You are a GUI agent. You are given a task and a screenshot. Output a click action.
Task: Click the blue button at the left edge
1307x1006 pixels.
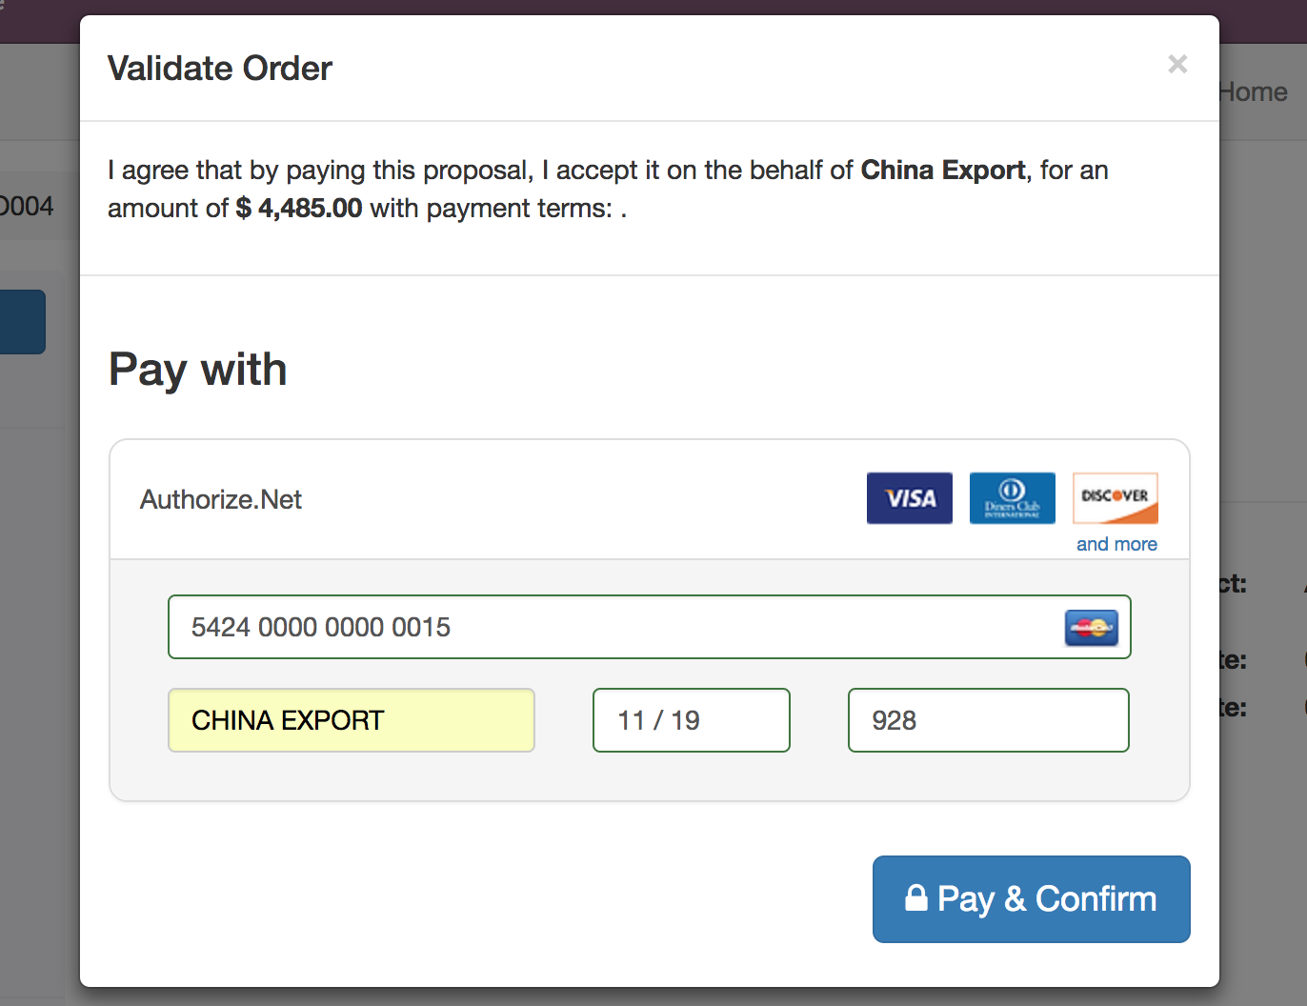tap(22, 322)
